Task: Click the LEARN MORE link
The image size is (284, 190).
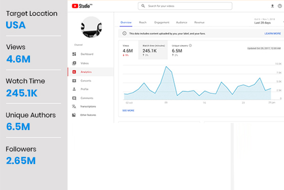Action: [x=273, y=34]
